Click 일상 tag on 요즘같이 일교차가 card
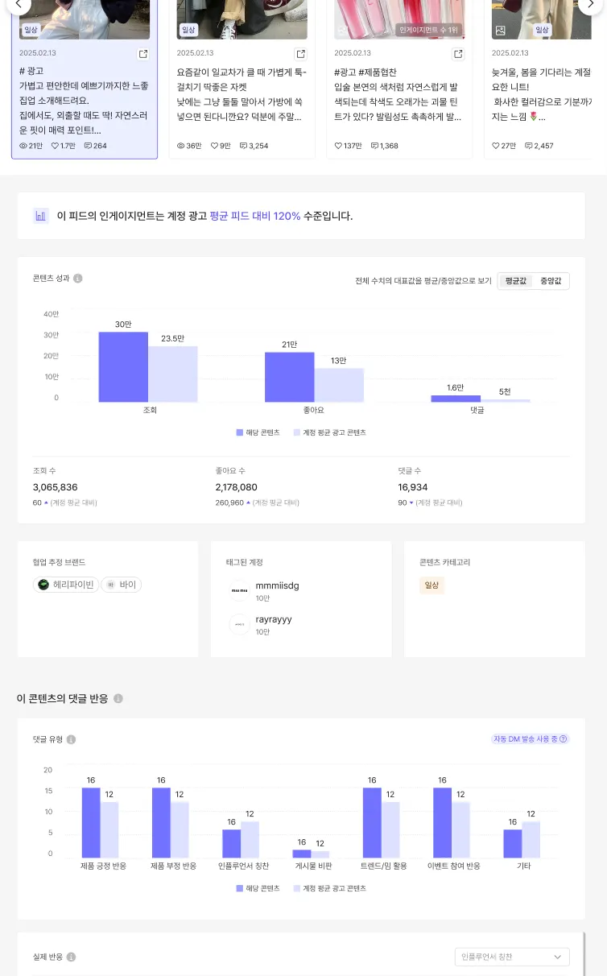Image resolution: width=607 pixels, height=976 pixels. click(188, 30)
